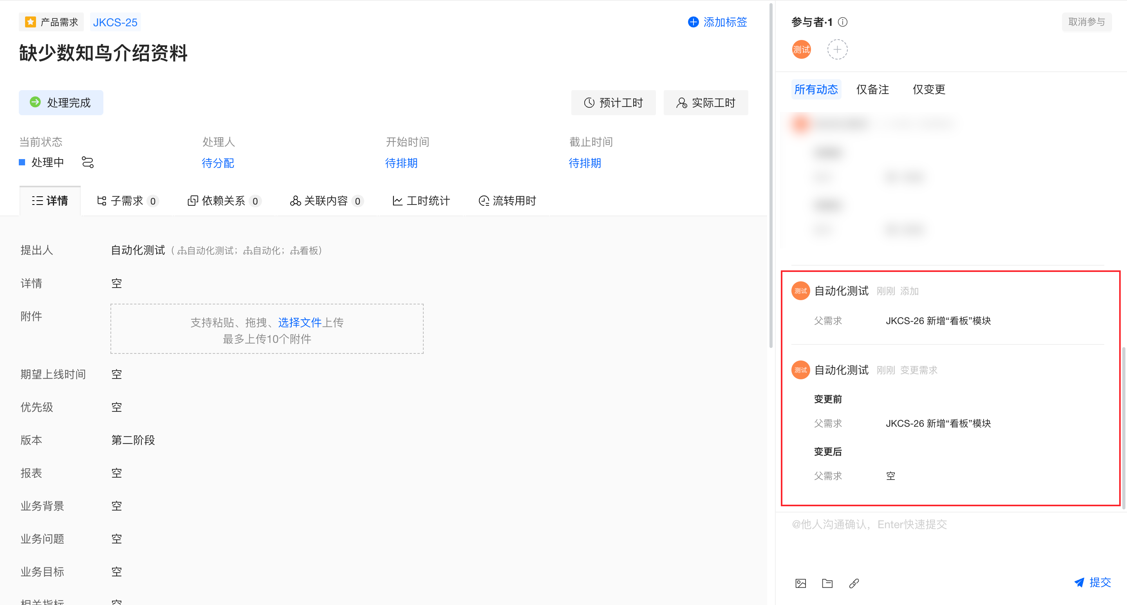This screenshot has height=605, width=1127.
Task: Click the 预计工时 button
Action: 613,103
